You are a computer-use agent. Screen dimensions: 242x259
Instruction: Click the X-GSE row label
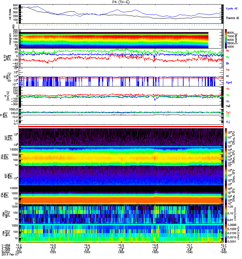[x=6, y=245]
